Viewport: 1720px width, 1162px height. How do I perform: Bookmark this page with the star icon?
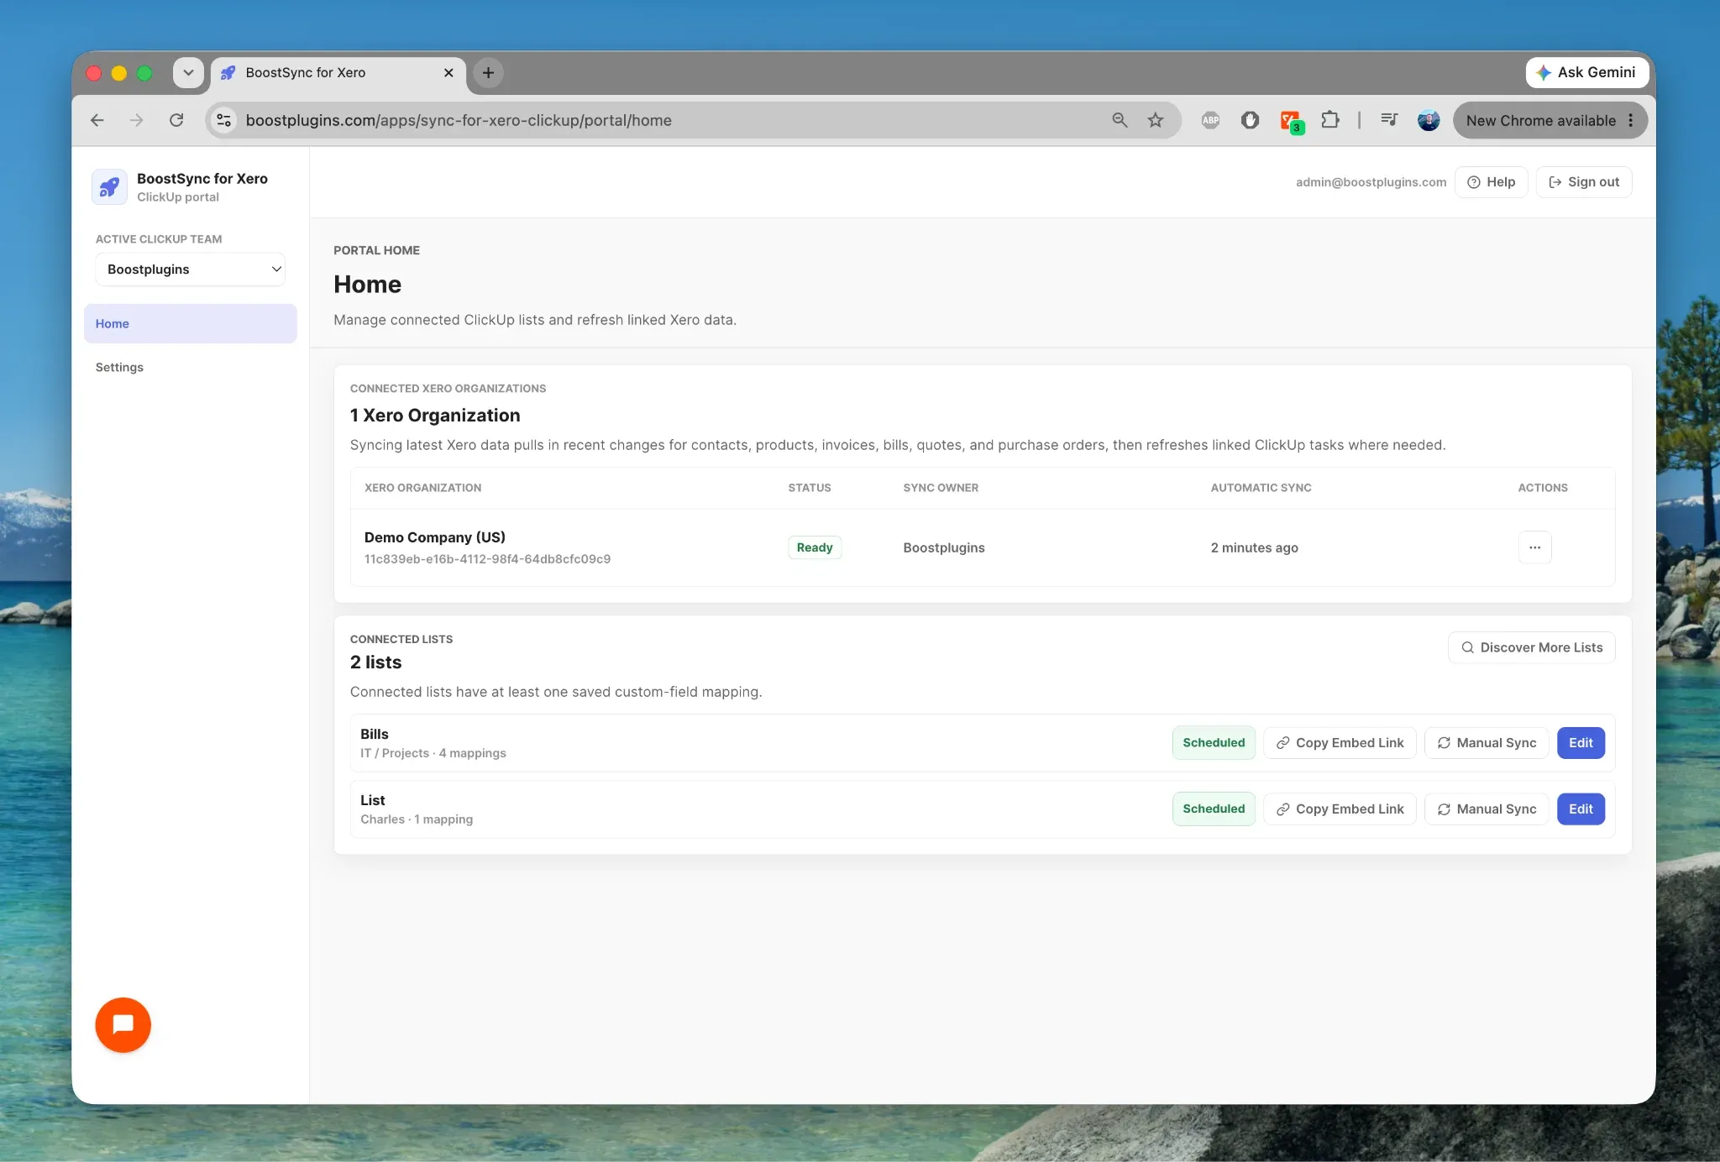1156,120
